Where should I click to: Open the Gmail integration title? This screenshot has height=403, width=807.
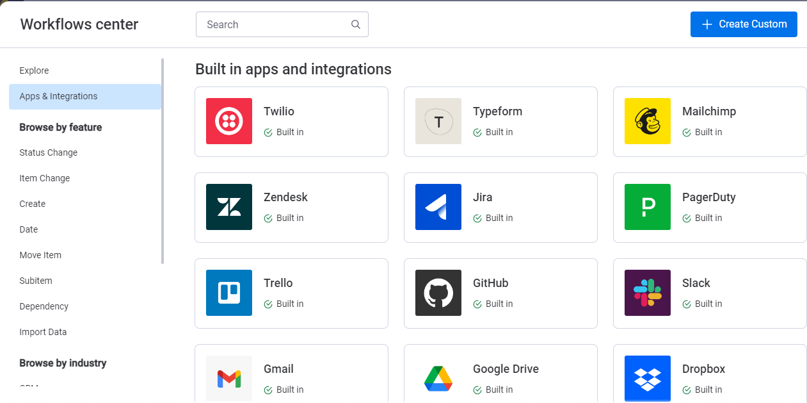[x=278, y=369]
